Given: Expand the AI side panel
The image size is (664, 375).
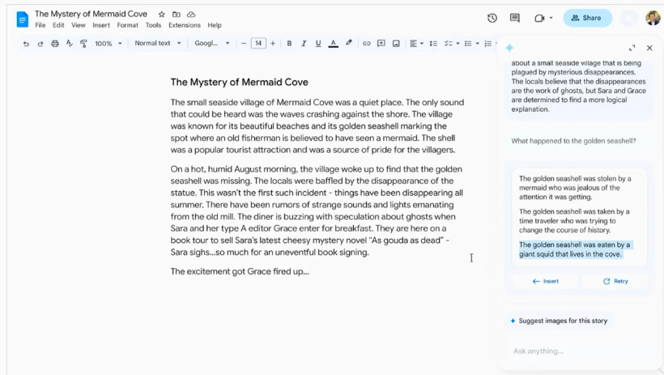Looking at the screenshot, I should coord(632,49).
